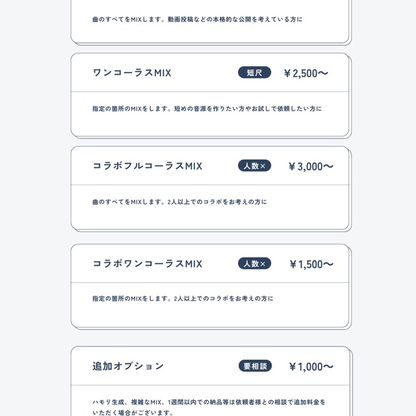
Task: Click the ワンコーラスMIX plan title
Action: coord(132,73)
